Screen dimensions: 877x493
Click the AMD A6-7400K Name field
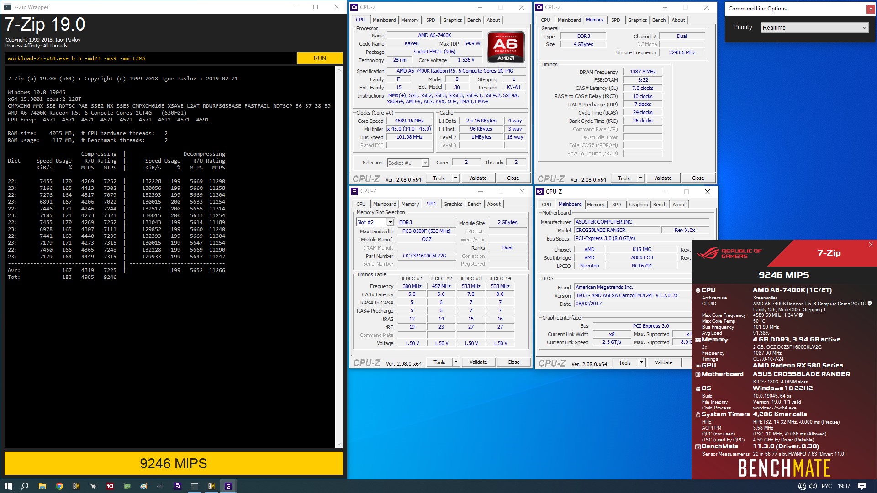(434, 36)
